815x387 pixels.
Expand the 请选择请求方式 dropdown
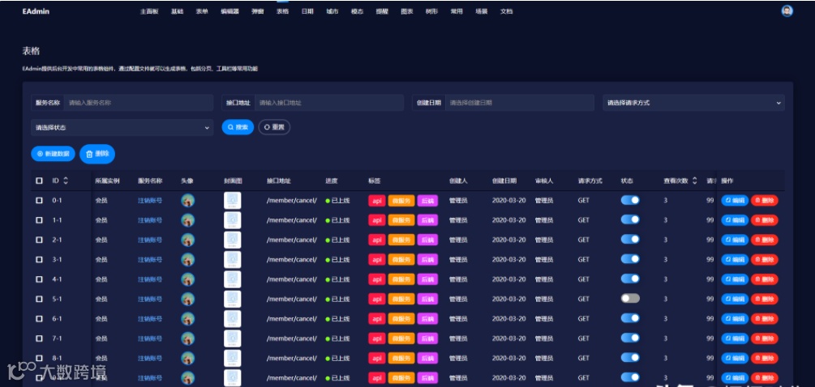point(694,103)
